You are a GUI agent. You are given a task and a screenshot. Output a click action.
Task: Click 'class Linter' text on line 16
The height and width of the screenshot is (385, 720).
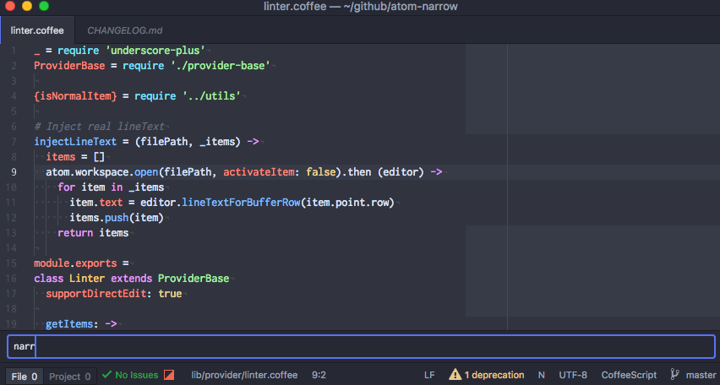click(69, 279)
